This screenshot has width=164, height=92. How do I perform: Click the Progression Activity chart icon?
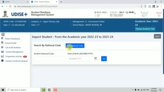pos(2,56)
